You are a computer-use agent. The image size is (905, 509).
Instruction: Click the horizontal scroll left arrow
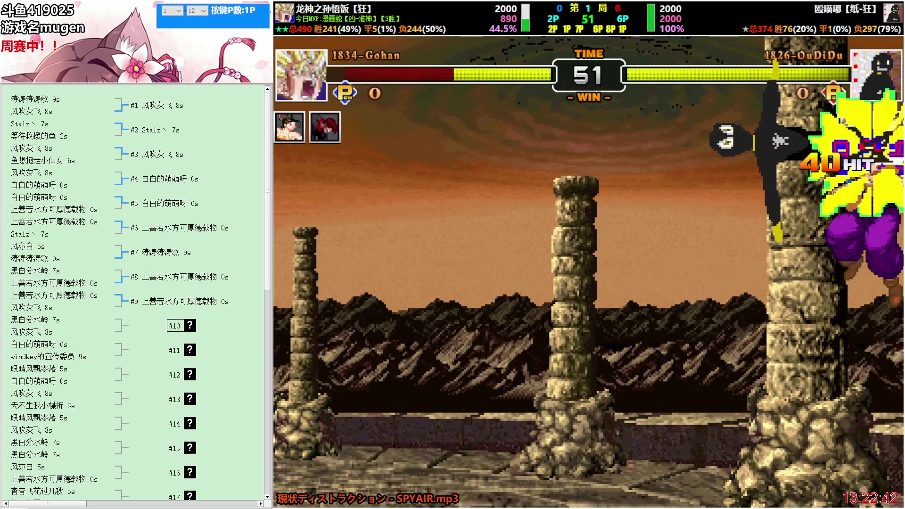point(5,503)
